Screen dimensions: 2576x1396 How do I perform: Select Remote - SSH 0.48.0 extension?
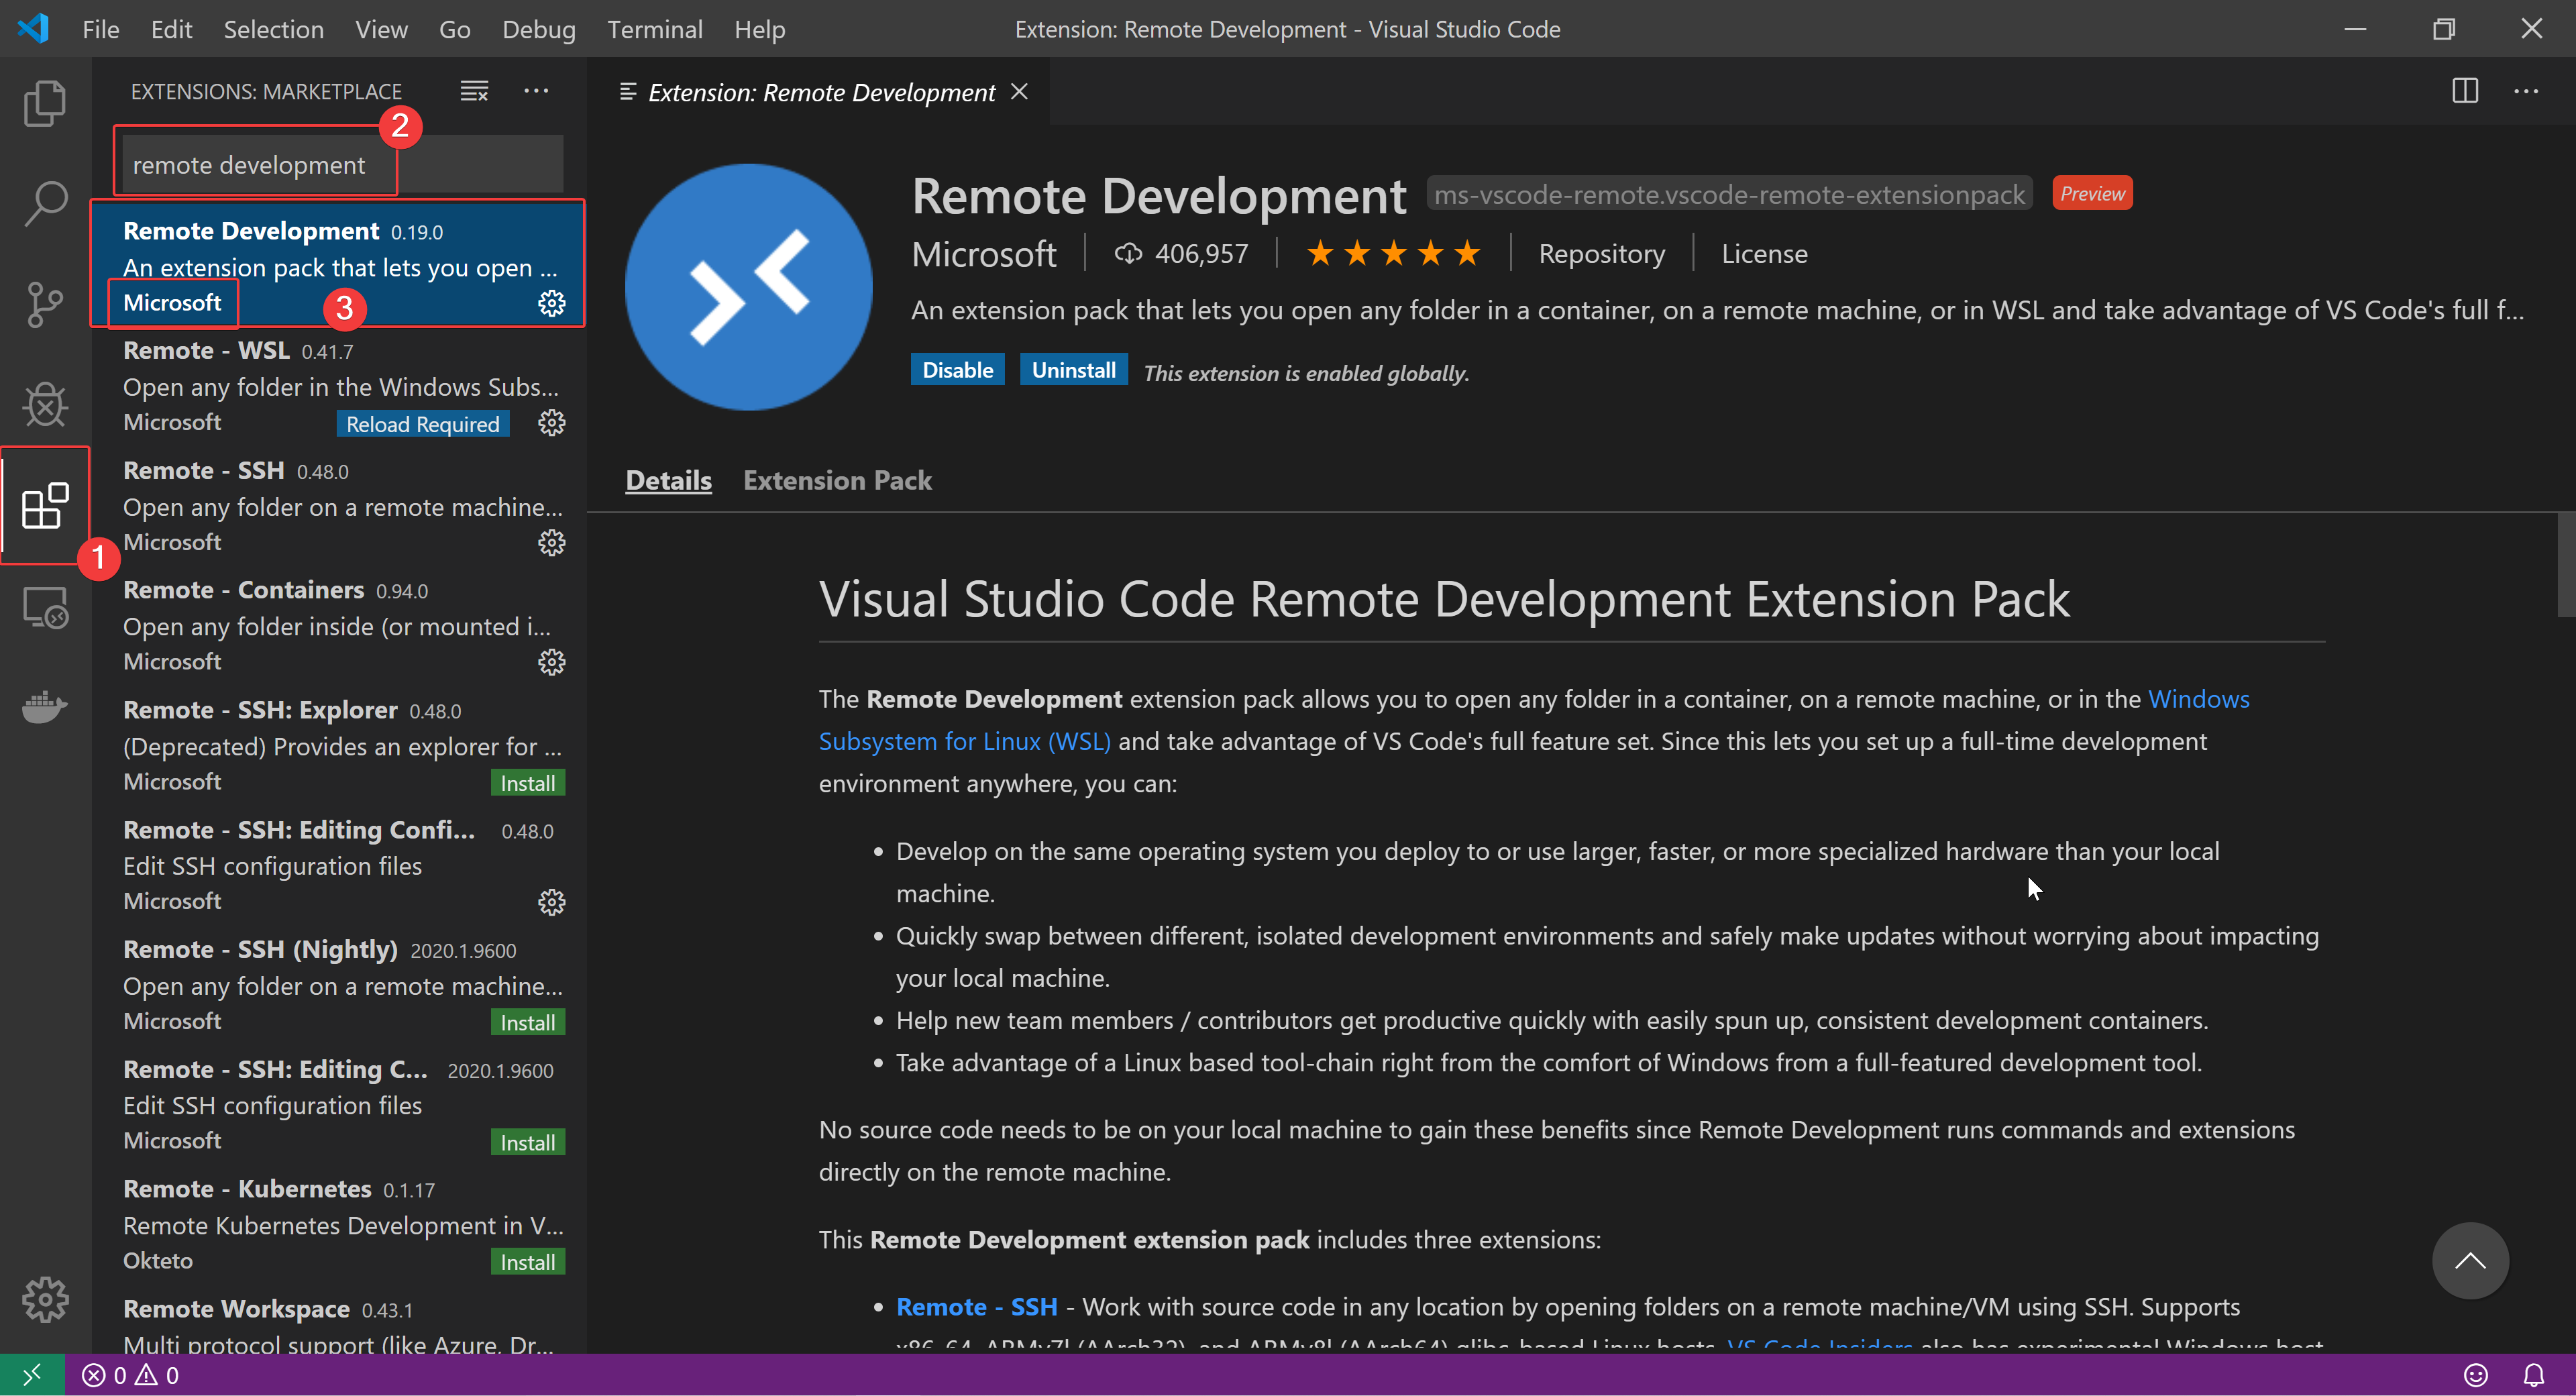pos(338,506)
